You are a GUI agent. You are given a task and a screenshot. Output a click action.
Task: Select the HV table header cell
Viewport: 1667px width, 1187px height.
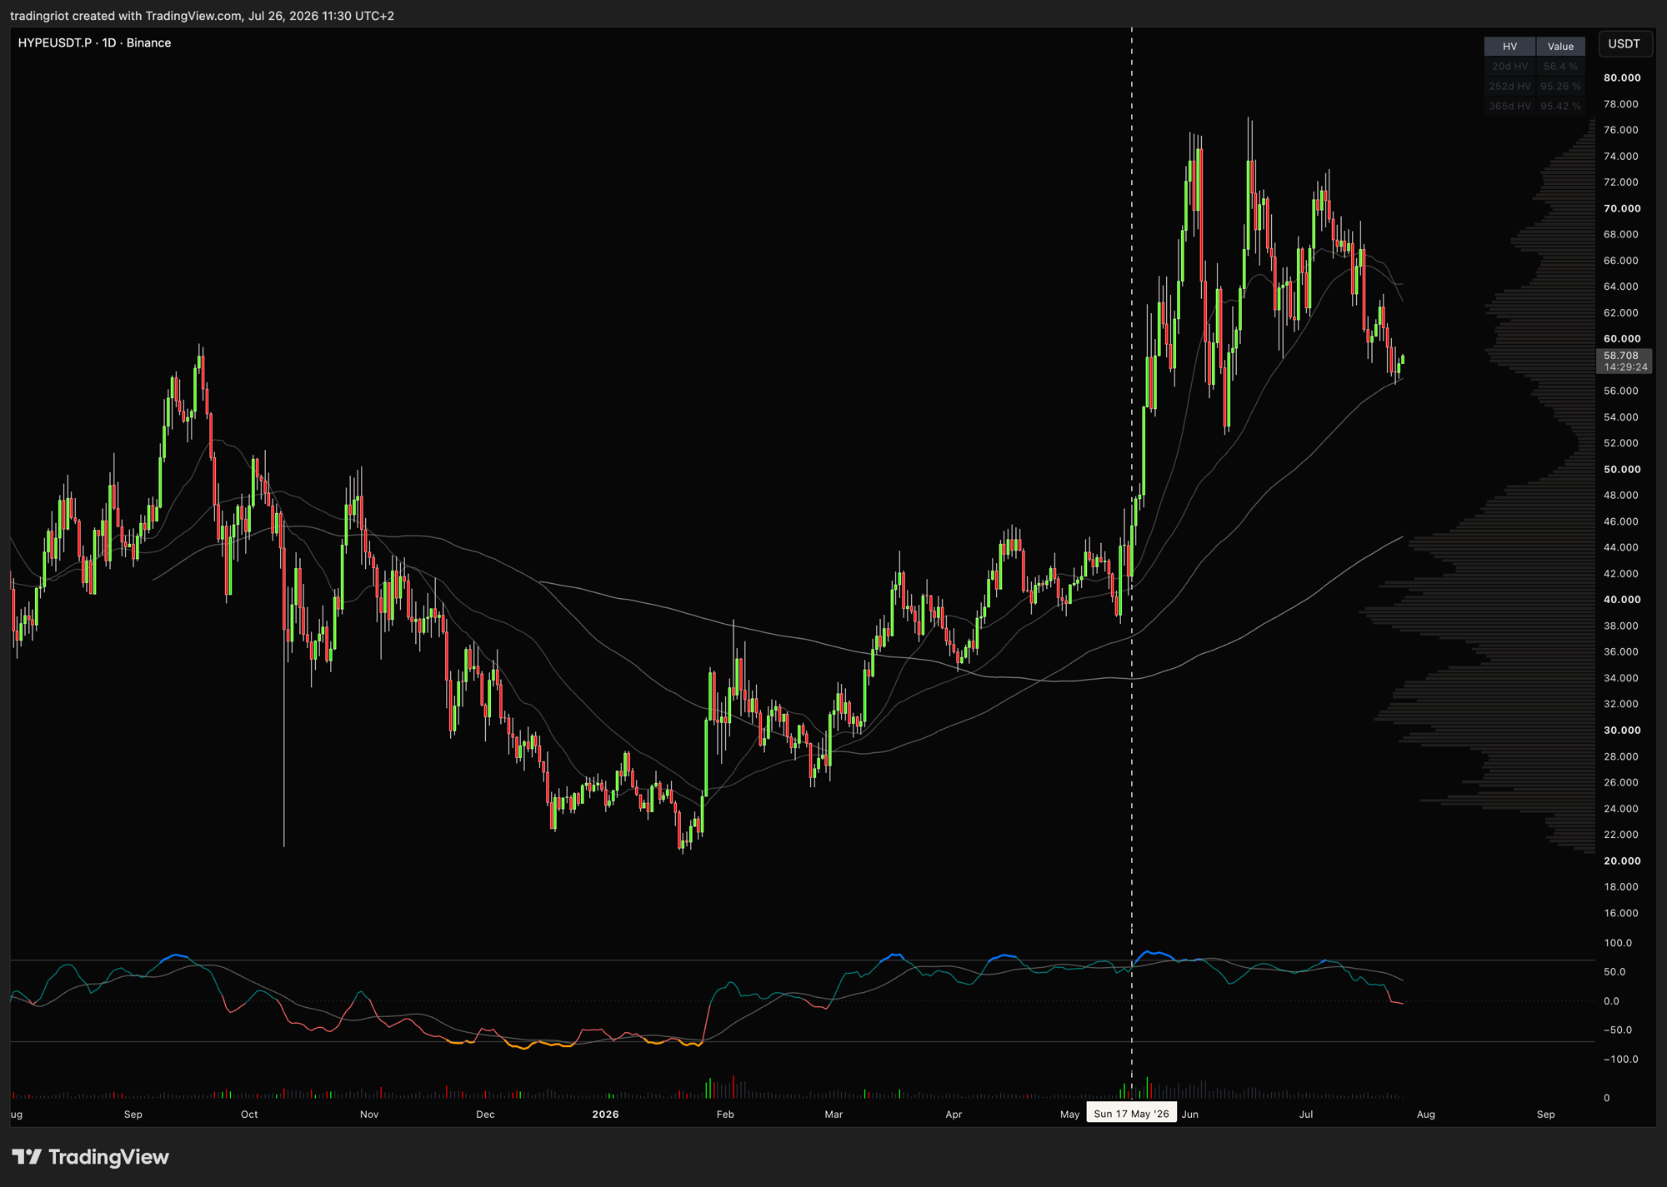click(1509, 47)
